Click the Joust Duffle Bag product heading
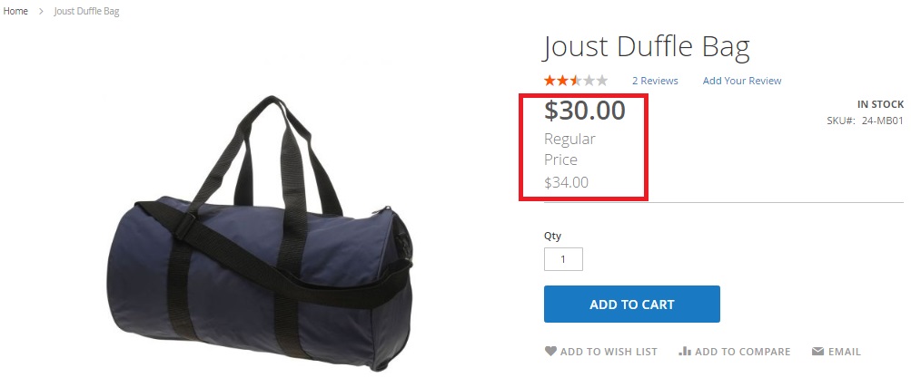911x387 pixels. pos(647,47)
